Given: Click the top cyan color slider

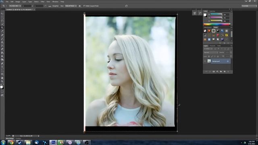Looking at the screenshot, I should coord(216,14).
